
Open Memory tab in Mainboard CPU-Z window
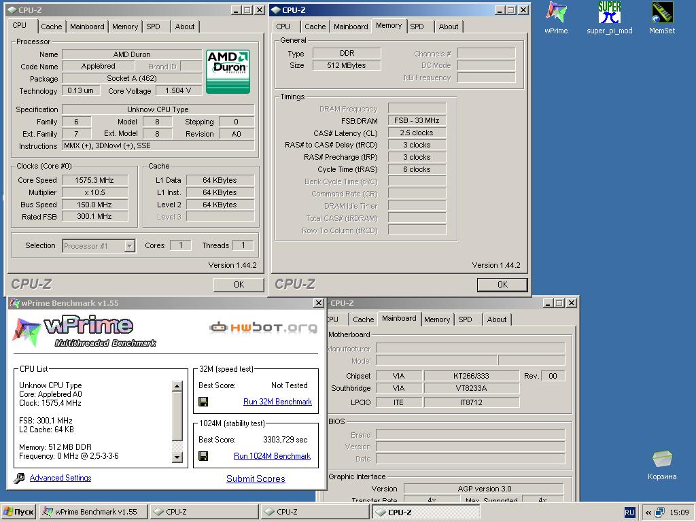pos(437,319)
